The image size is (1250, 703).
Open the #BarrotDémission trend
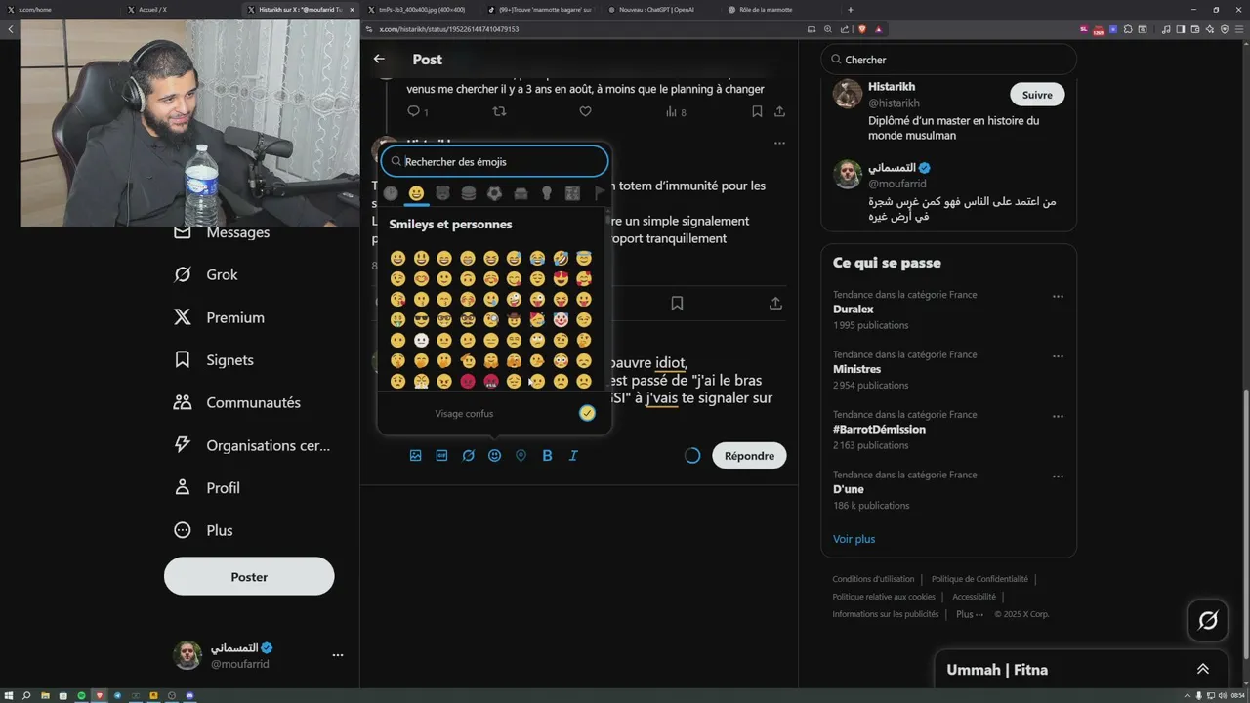(948, 430)
